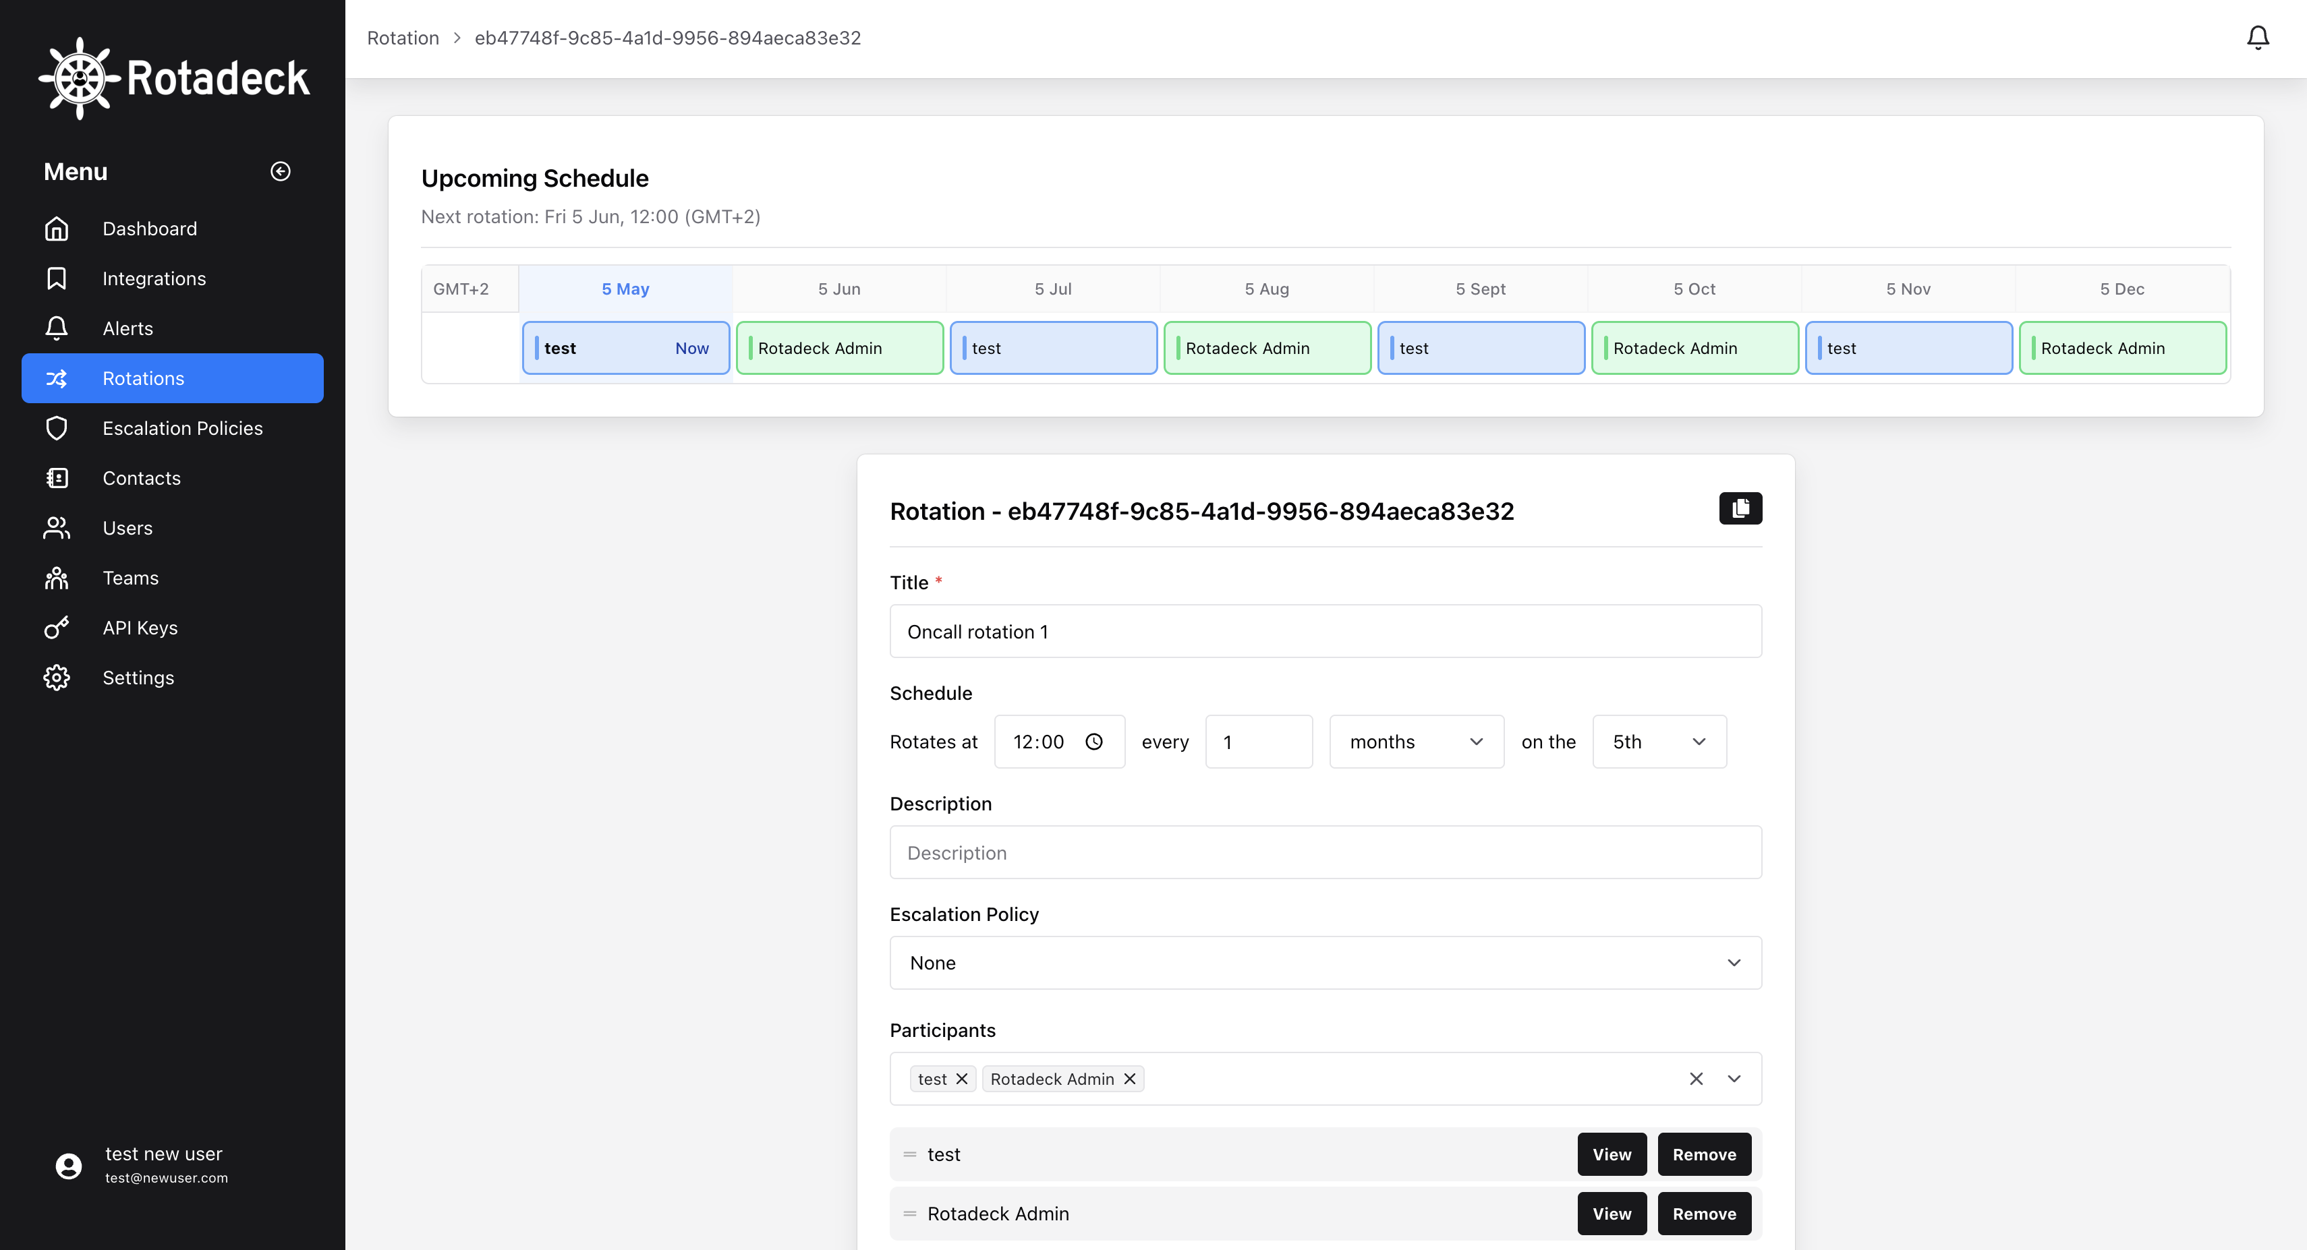Collapse the sidebar menu arrow icon
This screenshot has width=2307, height=1250.
[281, 171]
